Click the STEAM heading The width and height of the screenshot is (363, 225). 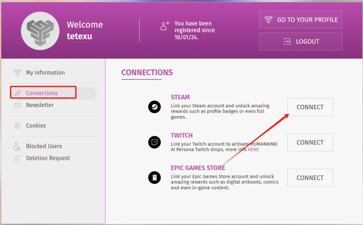click(180, 97)
